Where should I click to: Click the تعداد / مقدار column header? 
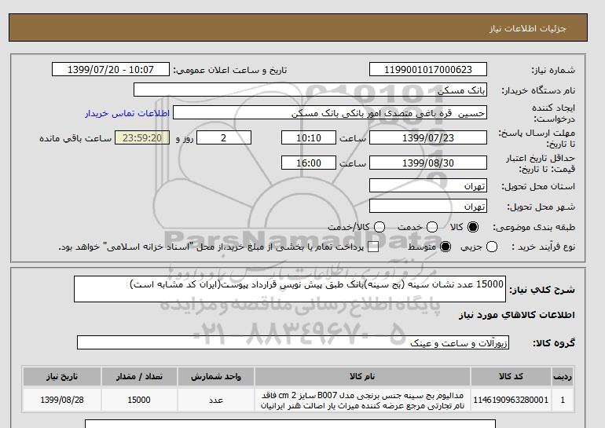(139, 377)
